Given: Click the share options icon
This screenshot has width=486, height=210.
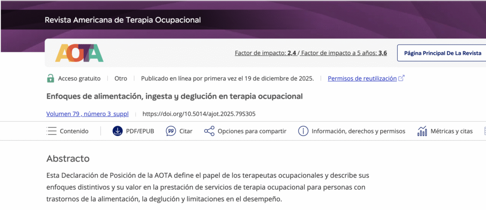Looking at the screenshot, I should tap(209, 131).
